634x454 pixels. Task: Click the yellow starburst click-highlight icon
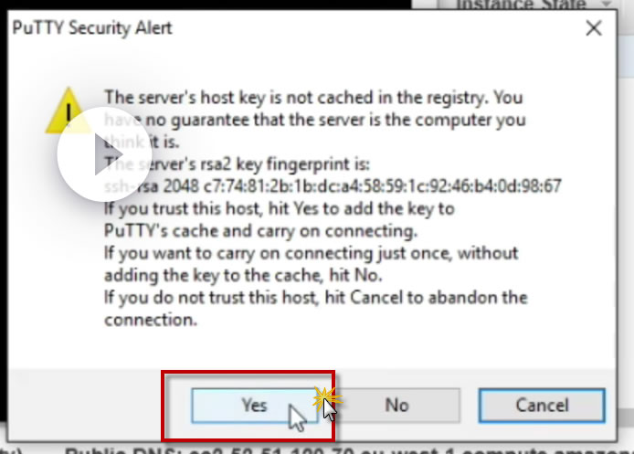pos(325,399)
